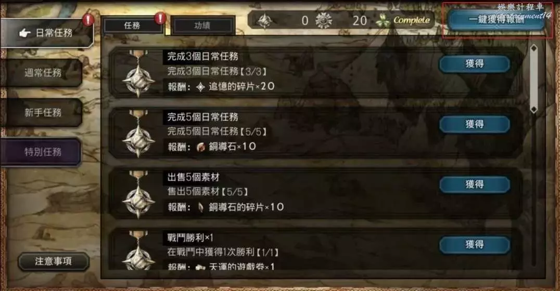This screenshot has width=560, height=291.
Task: Click the crystal currency icon in top bar
Action: [x=264, y=20]
